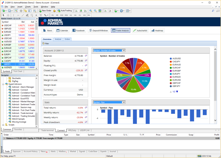The height and width of the screenshot is (158, 221).
Task: Click the chart icon next to Total return
Action: click(x=86, y=108)
